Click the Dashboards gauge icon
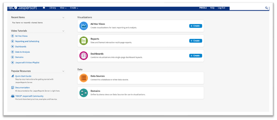The width and height of the screenshot is (277, 120). point(84,56)
